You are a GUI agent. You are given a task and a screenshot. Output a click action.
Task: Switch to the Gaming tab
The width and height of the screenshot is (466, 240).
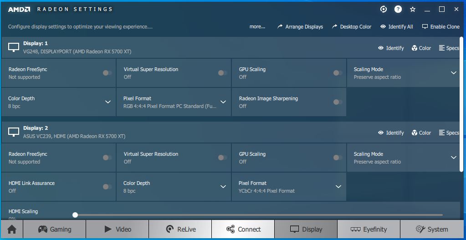[x=54, y=229]
